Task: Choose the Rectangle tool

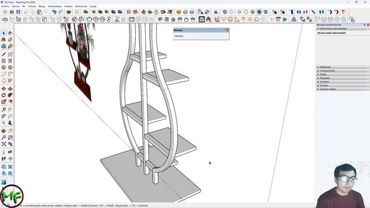Action: [3, 61]
